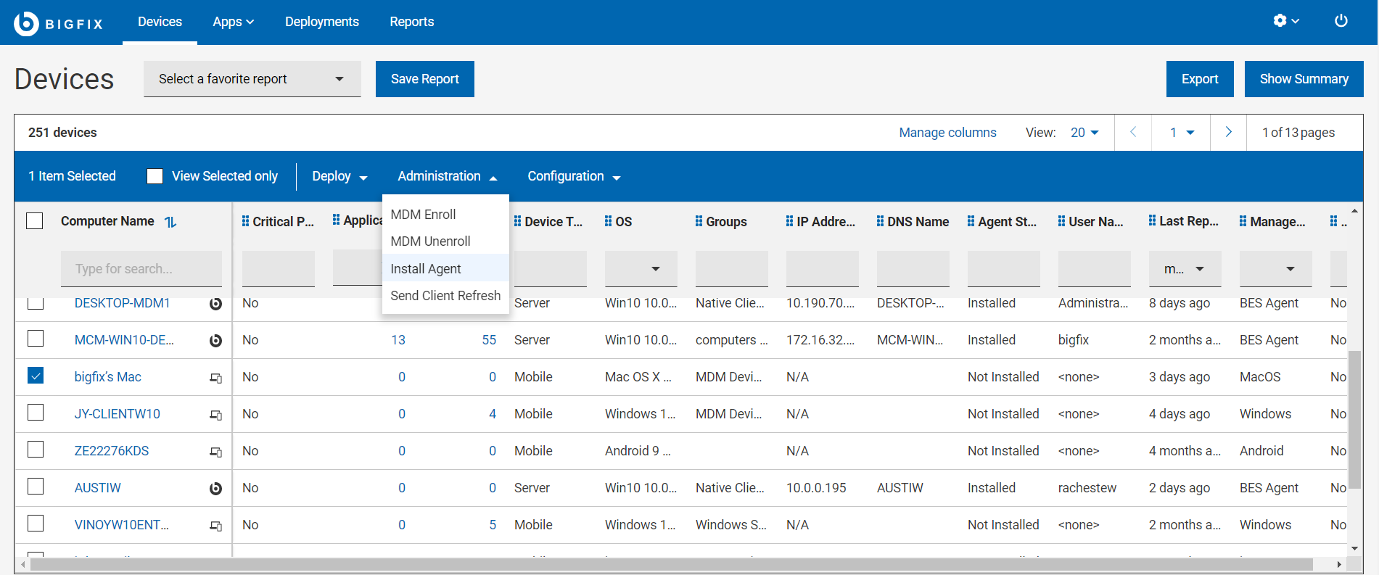Click drag handle of Device T... column
The image size is (1379, 575).
517,221
